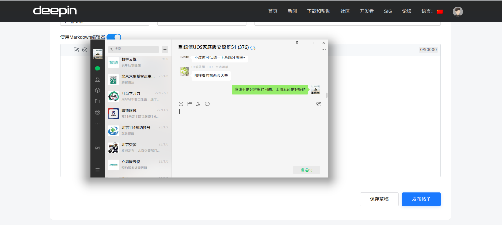Open the 睛锐眼镜 conversation
Viewport: 502px width, 225px height.
coord(138,114)
